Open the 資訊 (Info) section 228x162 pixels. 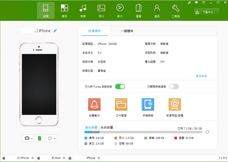(x=157, y=10)
